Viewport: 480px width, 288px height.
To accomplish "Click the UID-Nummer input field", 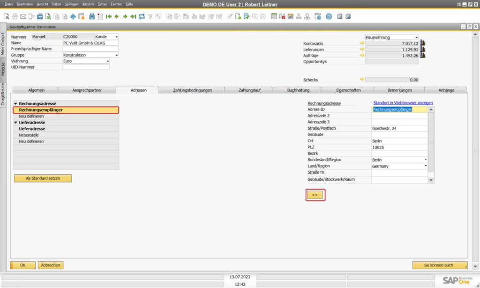I will (x=86, y=67).
